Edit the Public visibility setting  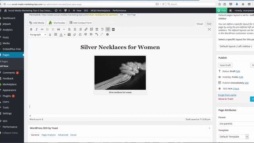click(241, 77)
